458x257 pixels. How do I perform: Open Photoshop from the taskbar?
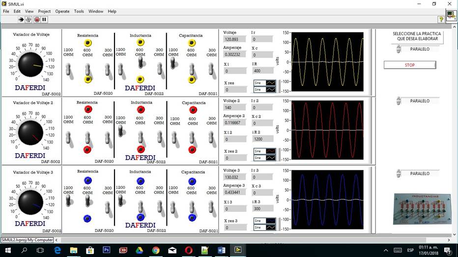(106, 250)
